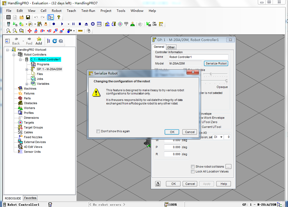The height and width of the screenshot is (207, 288).
Task: Click the Opaque transparency slider thumb
Action: (x=227, y=81)
